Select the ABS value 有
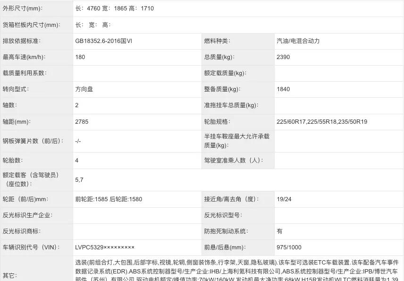The height and width of the screenshot is (281, 404). [x=279, y=231]
